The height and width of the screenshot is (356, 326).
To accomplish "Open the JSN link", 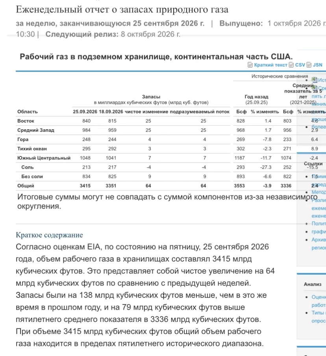I will tap(318, 65).
